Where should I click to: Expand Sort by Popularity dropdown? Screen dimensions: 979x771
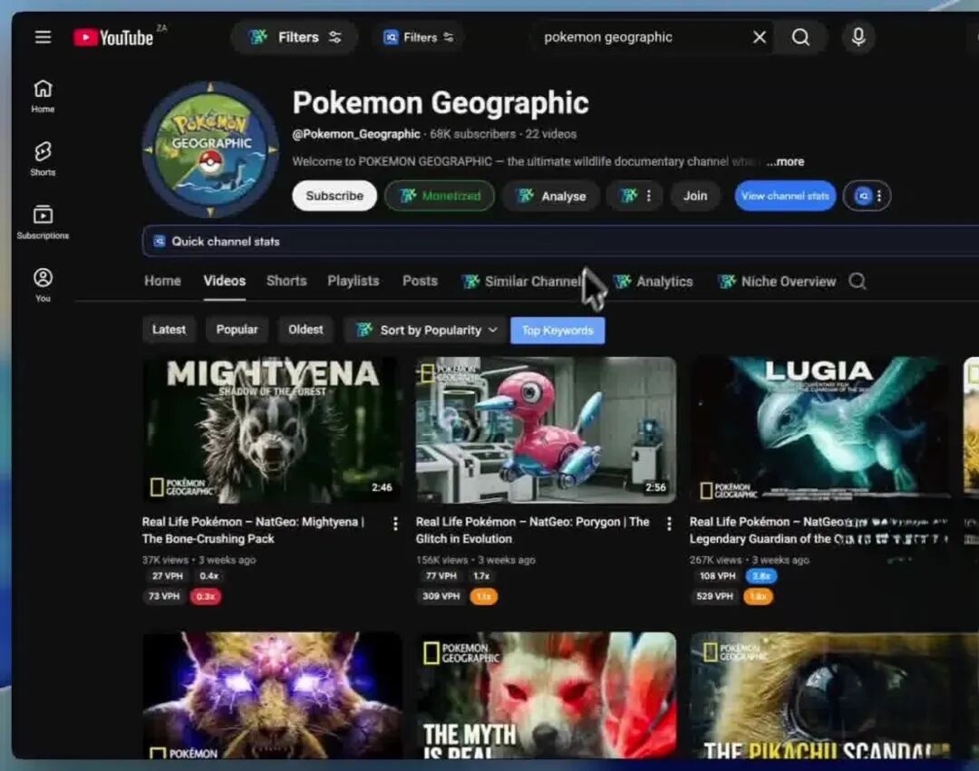(x=425, y=330)
